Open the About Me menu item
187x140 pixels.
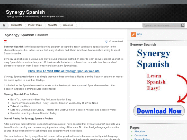point(52,25)
